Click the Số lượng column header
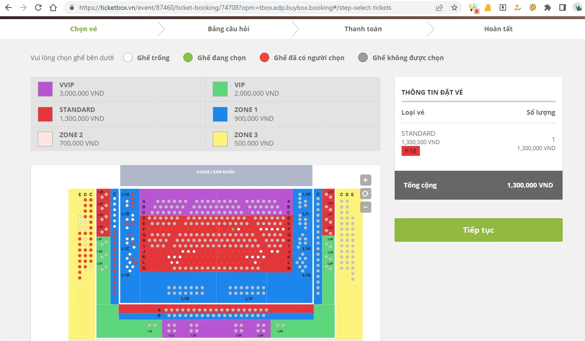Viewport: 585px width, 341px height. [x=541, y=112]
